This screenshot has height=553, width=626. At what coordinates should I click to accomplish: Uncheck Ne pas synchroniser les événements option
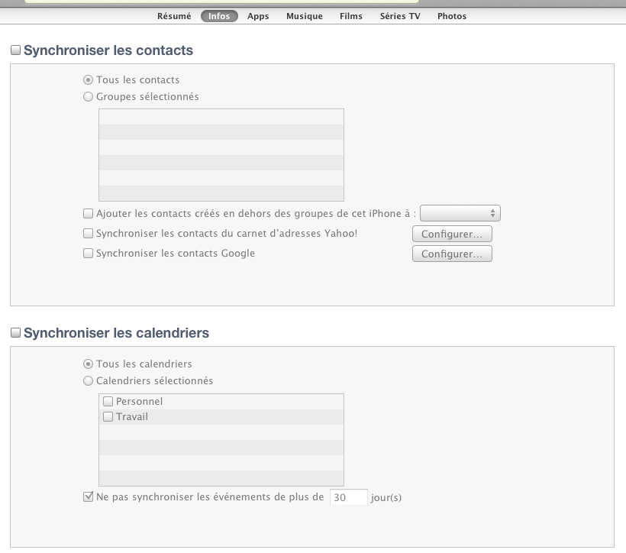pos(88,496)
